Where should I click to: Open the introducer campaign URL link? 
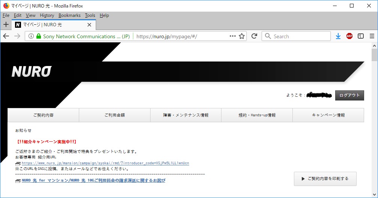coord(105,163)
